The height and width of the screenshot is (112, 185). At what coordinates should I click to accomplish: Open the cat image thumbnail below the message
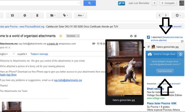(12, 107)
